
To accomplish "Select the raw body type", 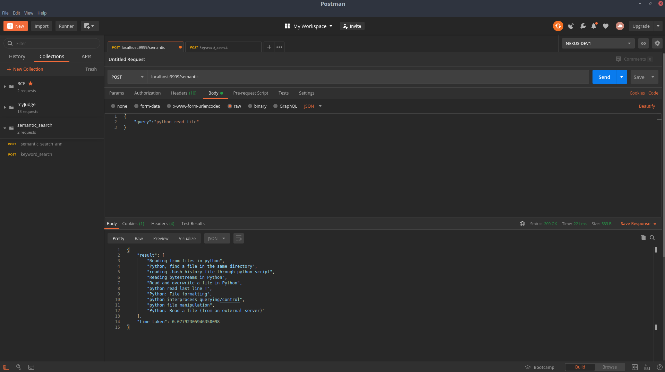I will coord(230,106).
